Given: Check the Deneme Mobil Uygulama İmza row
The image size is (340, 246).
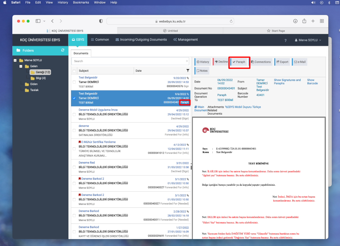Looking at the screenshot, I should [x=74, y=114].
